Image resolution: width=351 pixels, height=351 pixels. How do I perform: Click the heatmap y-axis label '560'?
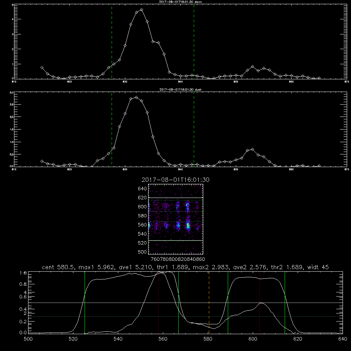point(143,225)
